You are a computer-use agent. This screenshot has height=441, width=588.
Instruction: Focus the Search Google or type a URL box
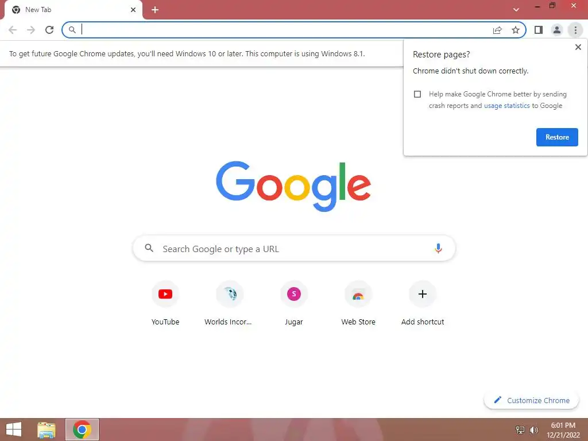pos(294,249)
